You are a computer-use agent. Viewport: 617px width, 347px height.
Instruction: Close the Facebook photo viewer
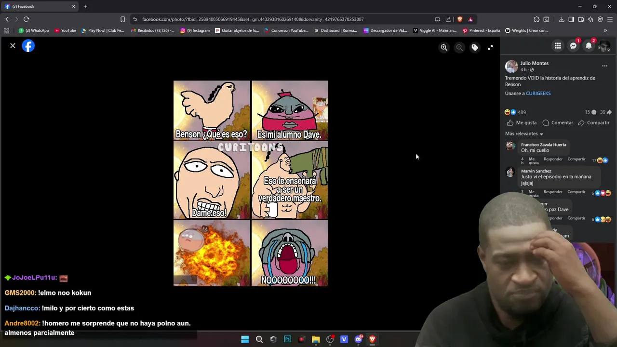pyautogui.click(x=13, y=46)
